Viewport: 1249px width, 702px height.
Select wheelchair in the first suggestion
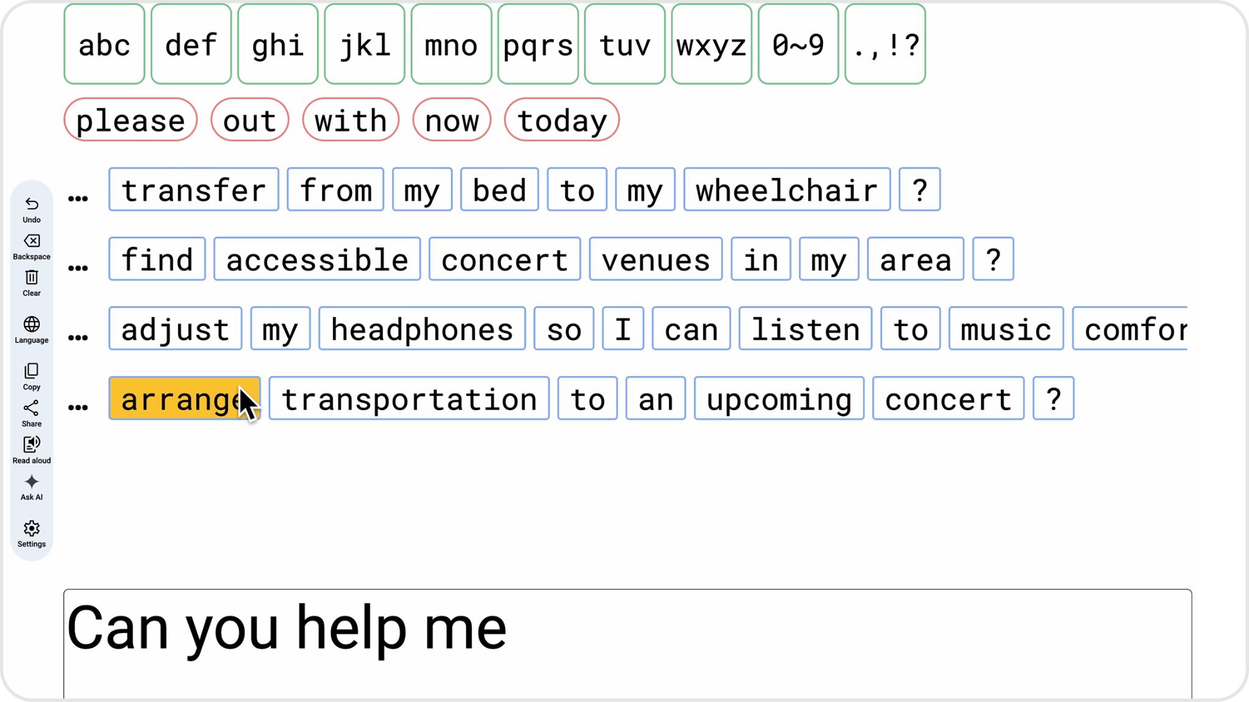coord(786,190)
